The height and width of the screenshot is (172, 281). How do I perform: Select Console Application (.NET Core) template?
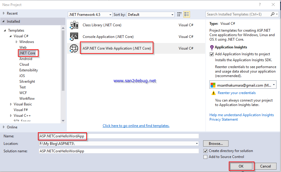(136, 37)
